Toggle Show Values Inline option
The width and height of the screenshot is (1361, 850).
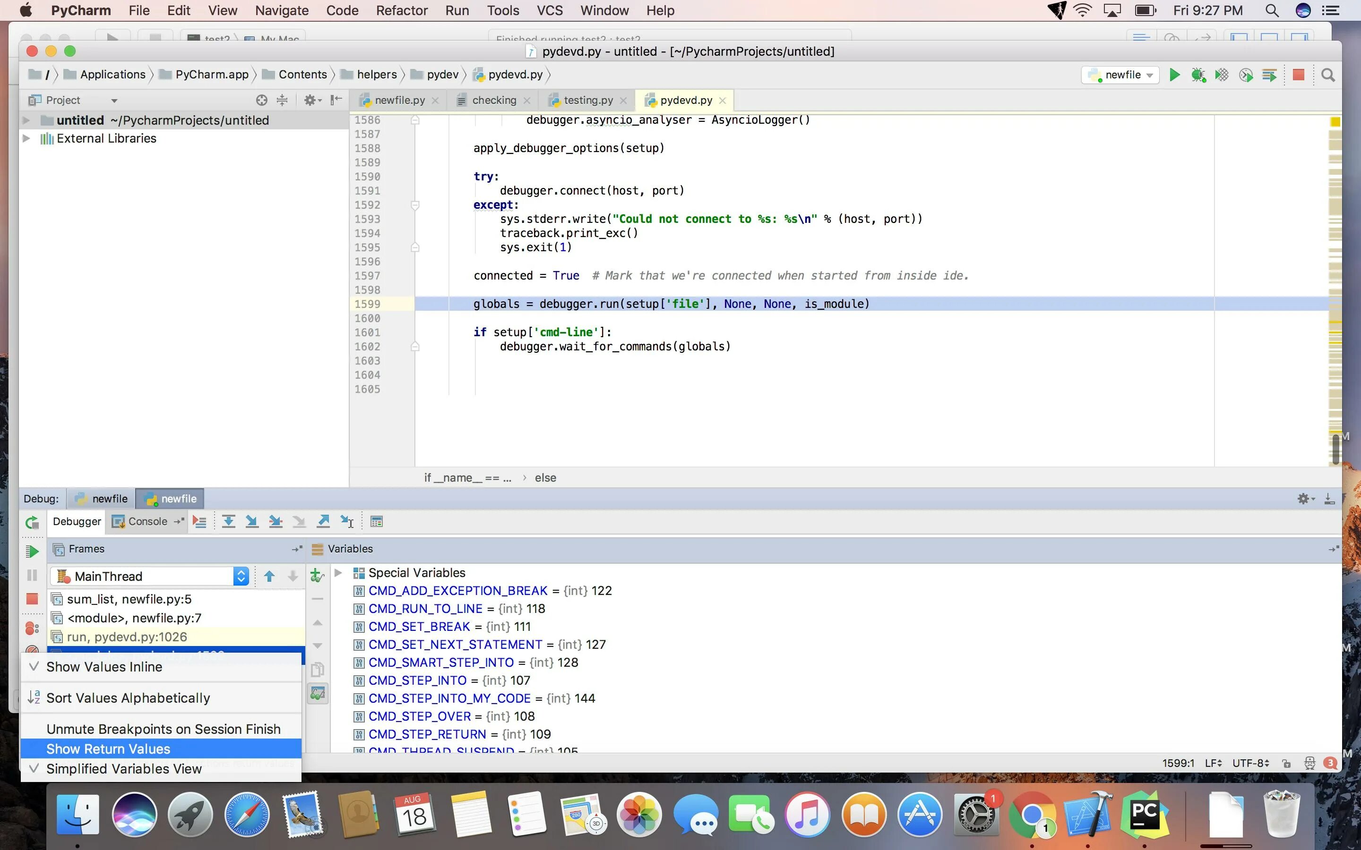click(104, 667)
